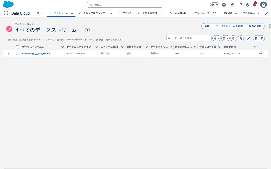Switch to the Einstein Studio tab

pos(178,13)
